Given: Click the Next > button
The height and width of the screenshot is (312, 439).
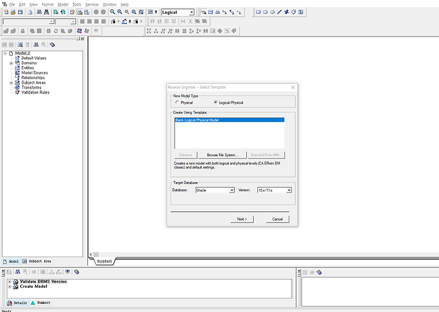Looking at the screenshot, I should coord(242,219).
